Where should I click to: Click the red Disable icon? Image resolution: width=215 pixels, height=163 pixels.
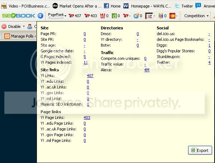click(4, 27)
